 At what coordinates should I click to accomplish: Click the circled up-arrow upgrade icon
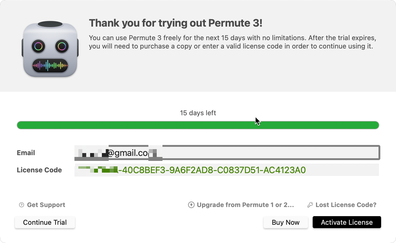191,205
